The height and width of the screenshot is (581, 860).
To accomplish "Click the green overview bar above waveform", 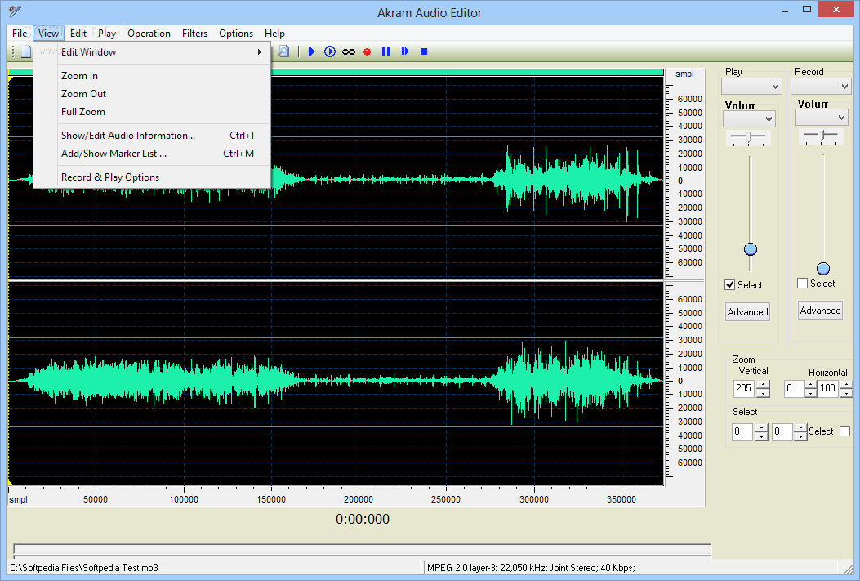I will [336, 73].
